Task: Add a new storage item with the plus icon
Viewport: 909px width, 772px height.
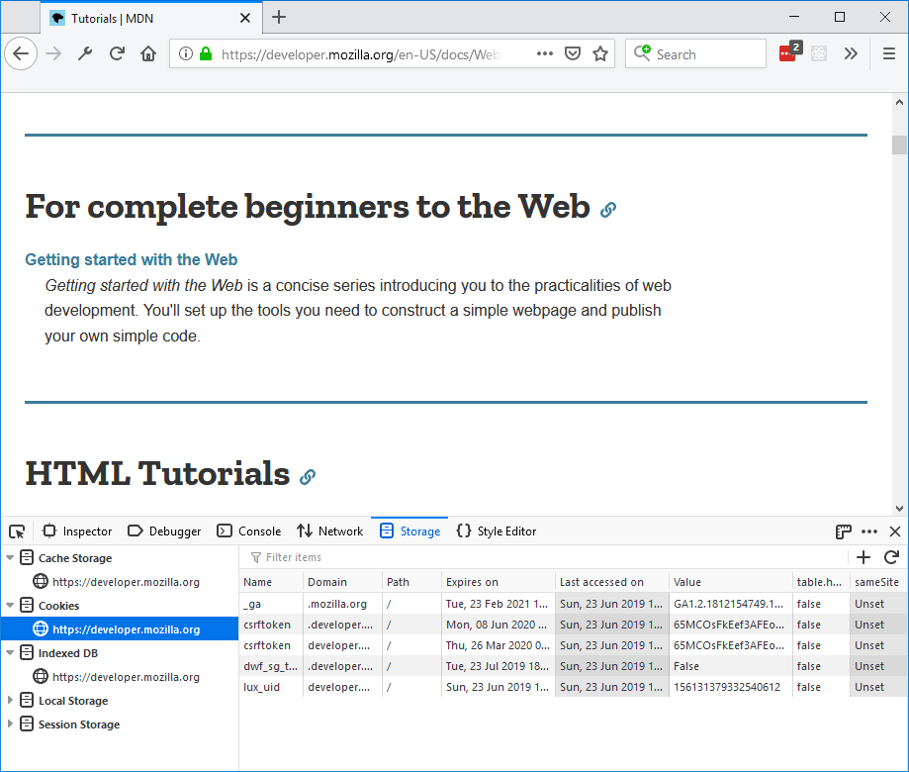Action: coord(863,557)
